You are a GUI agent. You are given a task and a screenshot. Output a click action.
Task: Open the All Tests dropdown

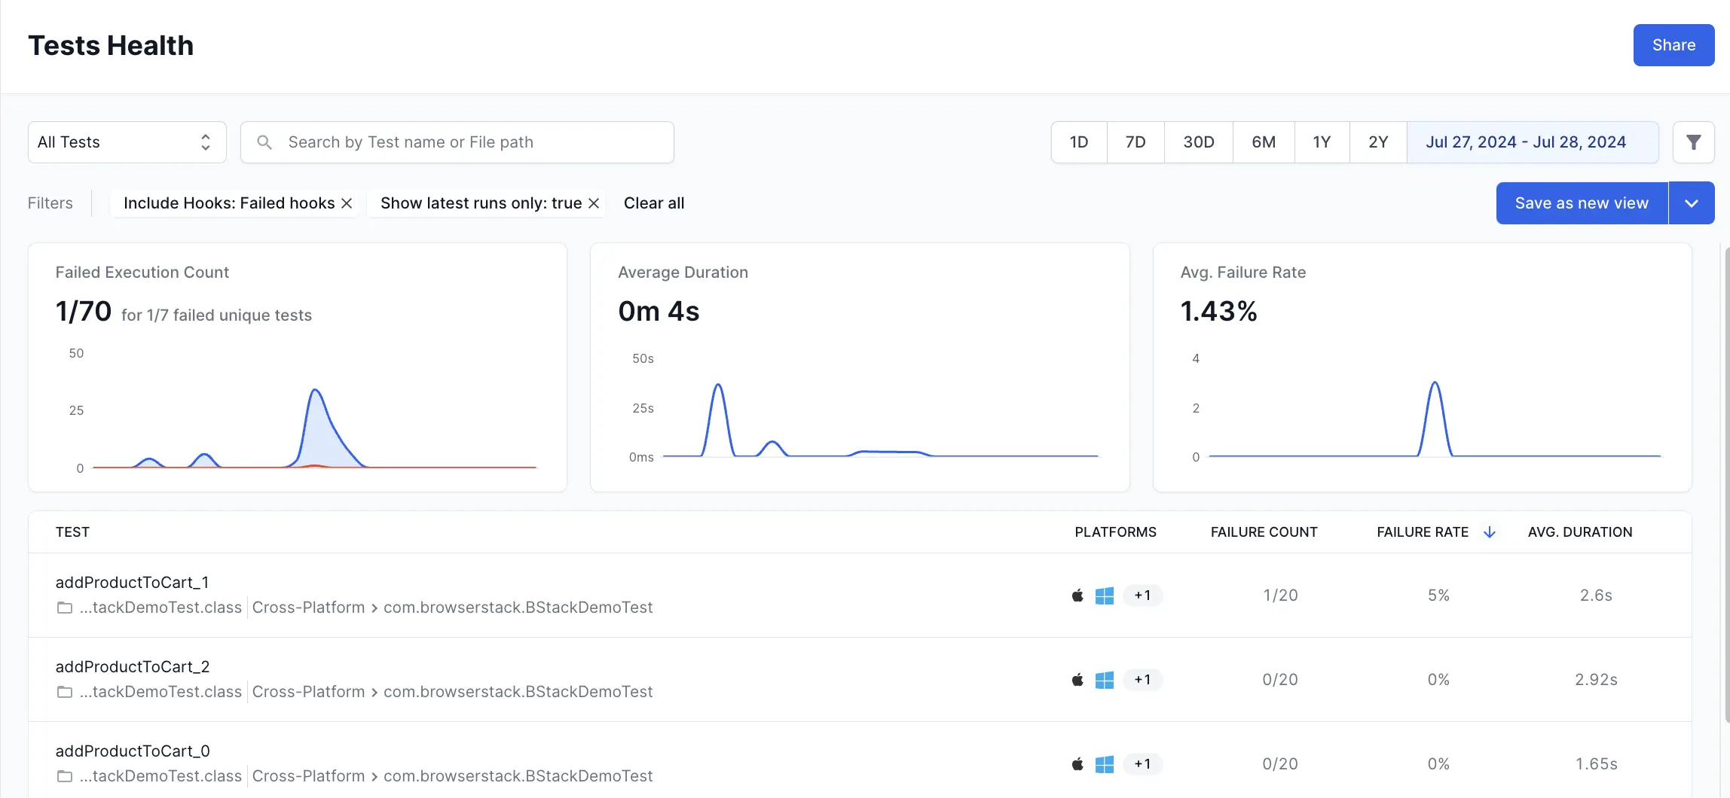tap(127, 142)
